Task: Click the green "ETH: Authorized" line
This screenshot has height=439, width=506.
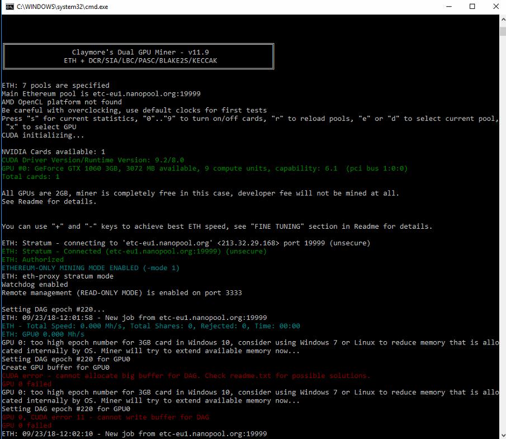Action: (32, 259)
